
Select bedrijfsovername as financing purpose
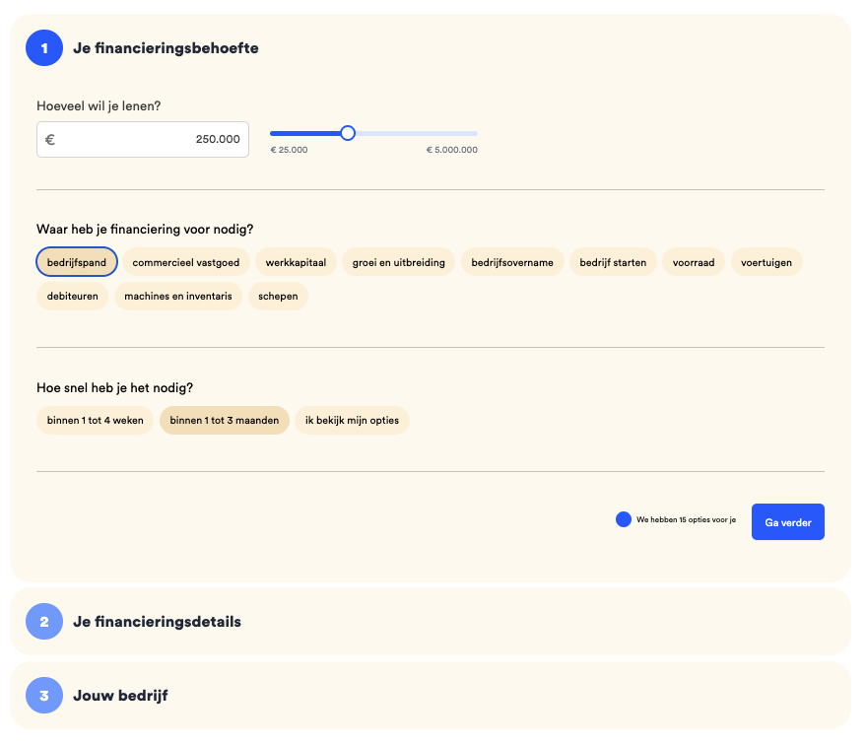[x=512, y=262]
